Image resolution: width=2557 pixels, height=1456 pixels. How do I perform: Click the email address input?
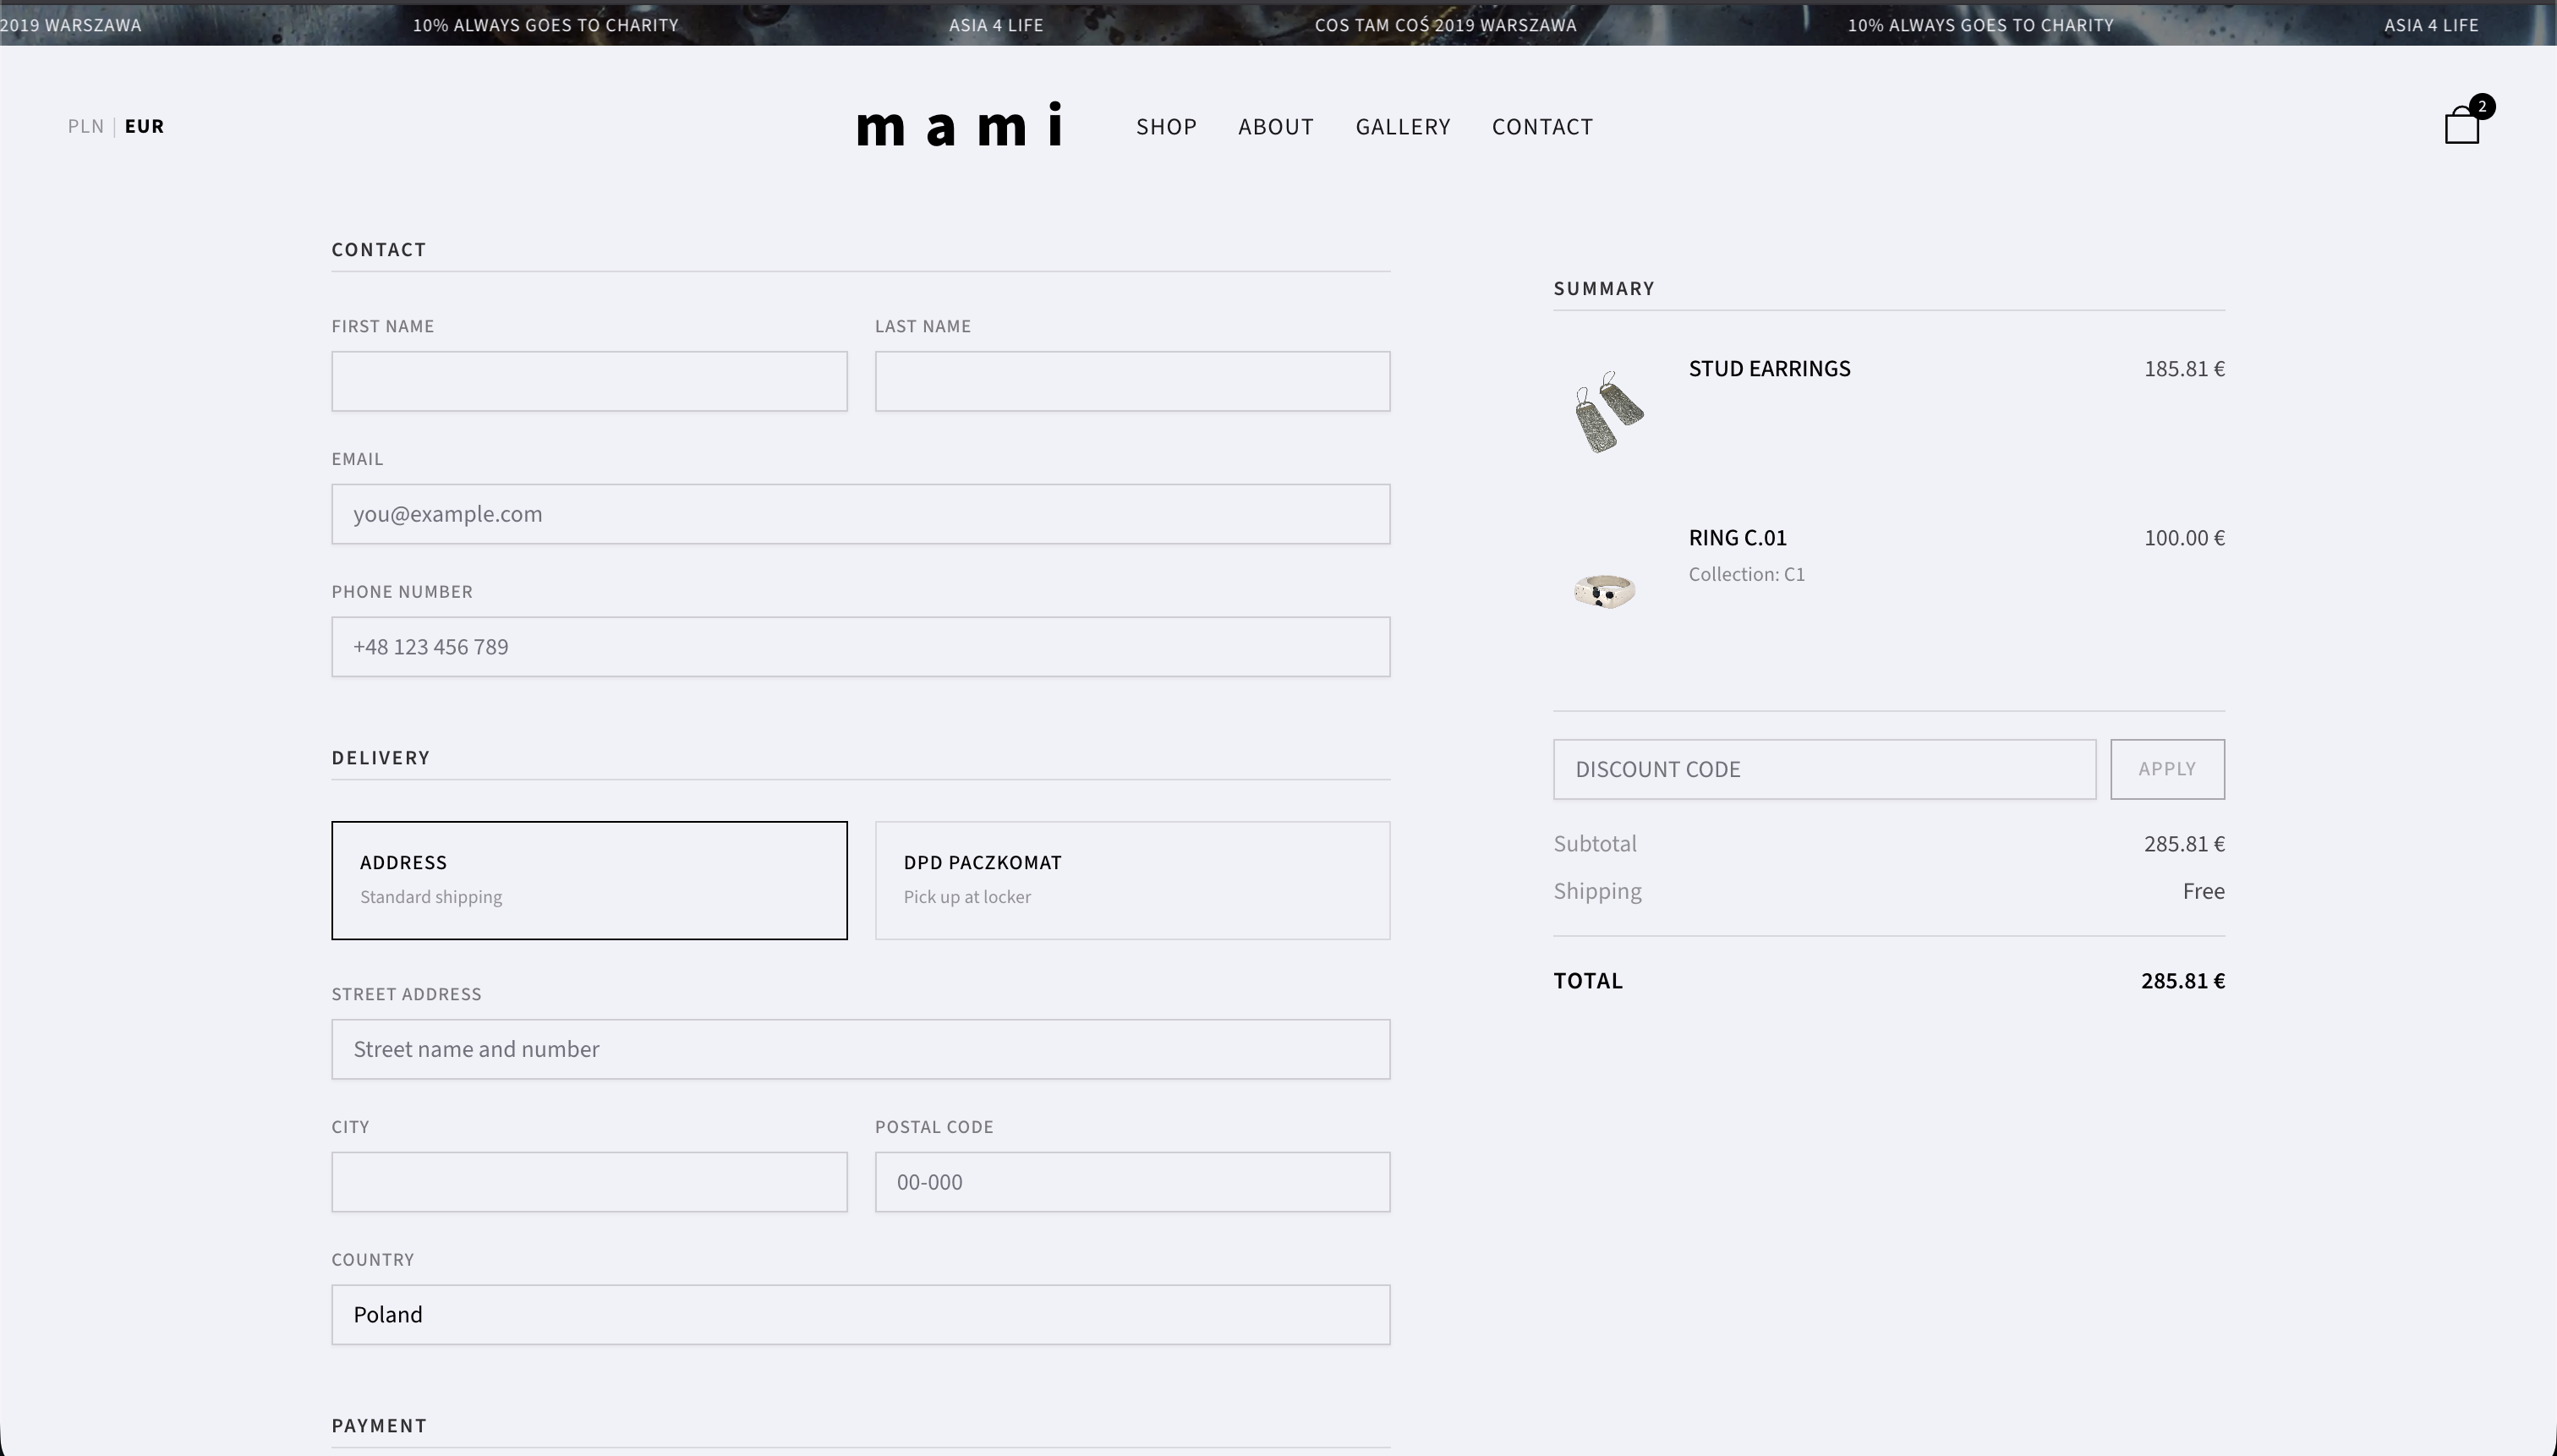(860, 513)
